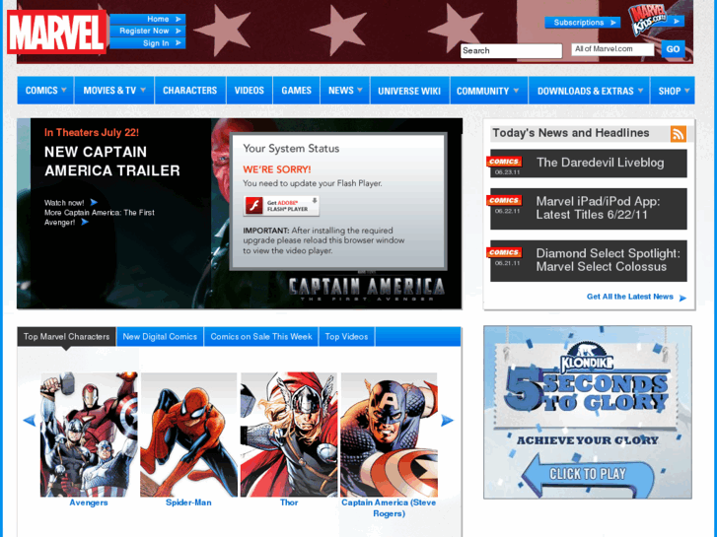Click the Watch now! link
Screen dimensions: 717x537
coord(64,202)
